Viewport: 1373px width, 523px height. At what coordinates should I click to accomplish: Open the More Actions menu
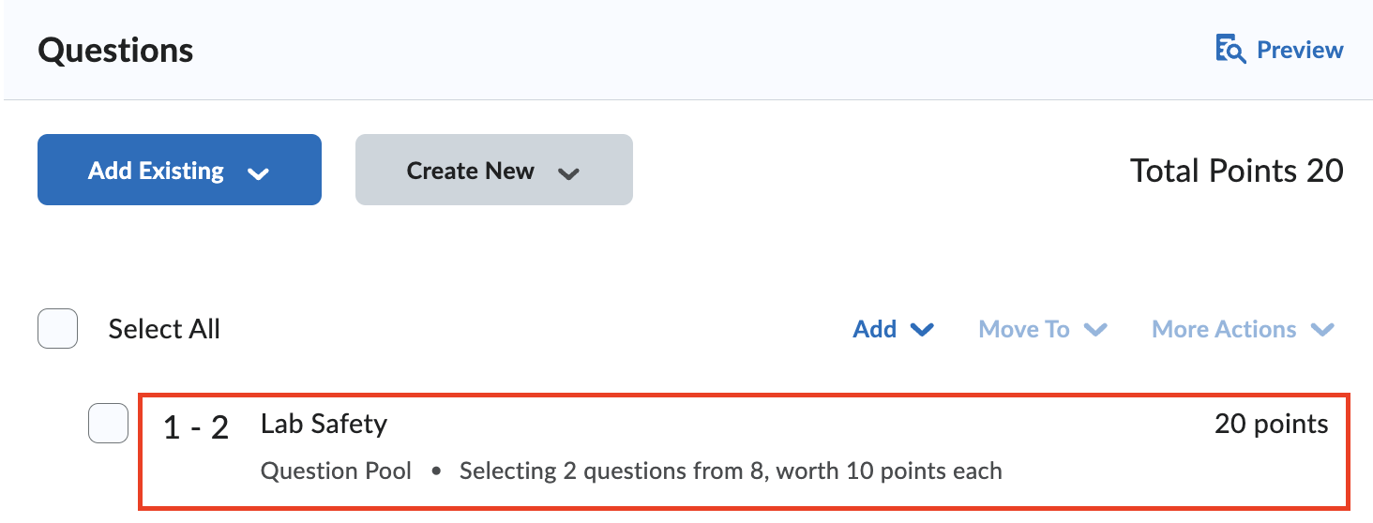click(1224, 329)
